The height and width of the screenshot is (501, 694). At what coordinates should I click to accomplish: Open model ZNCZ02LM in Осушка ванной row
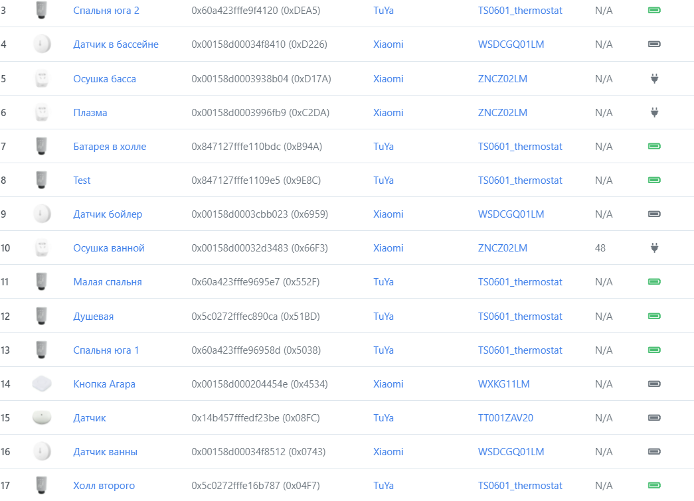[x=502, y=248]
